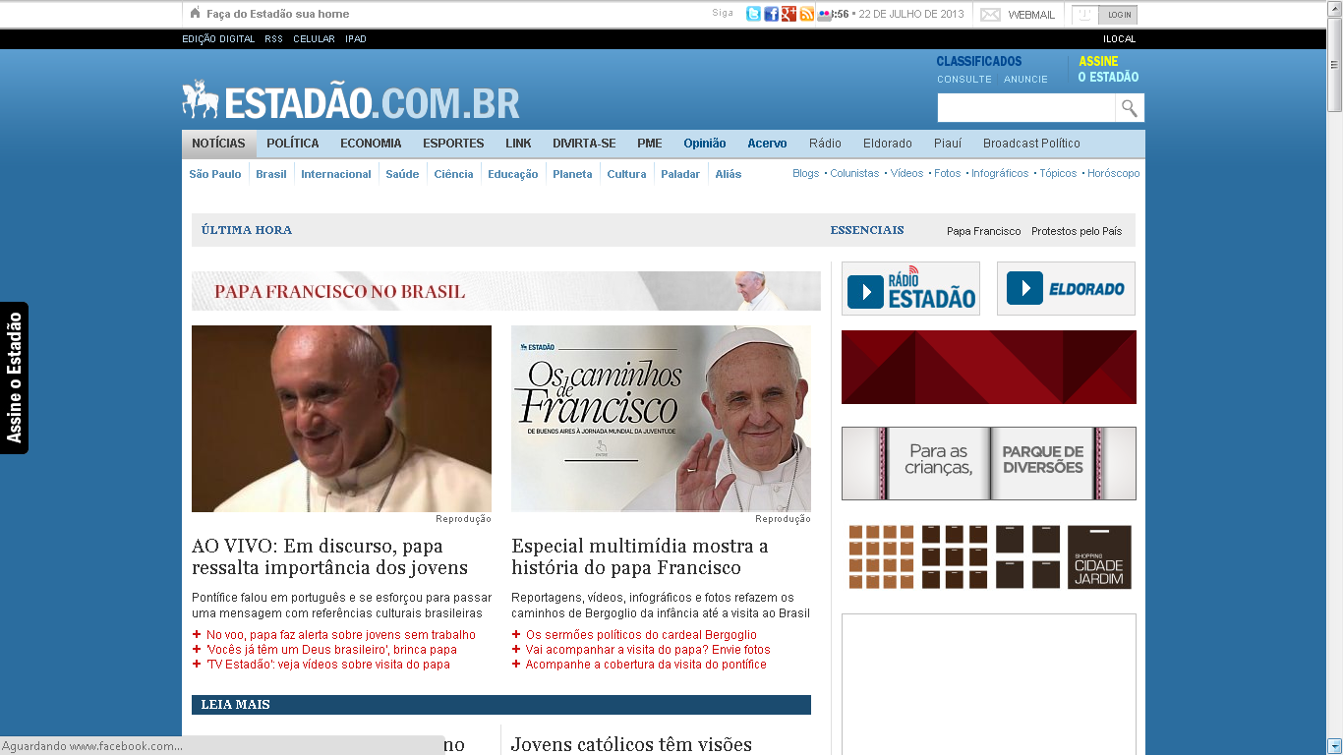This screenshot has height=755, width=1343.
Task: Play Eldorado radio
Action: (1066, 288)
